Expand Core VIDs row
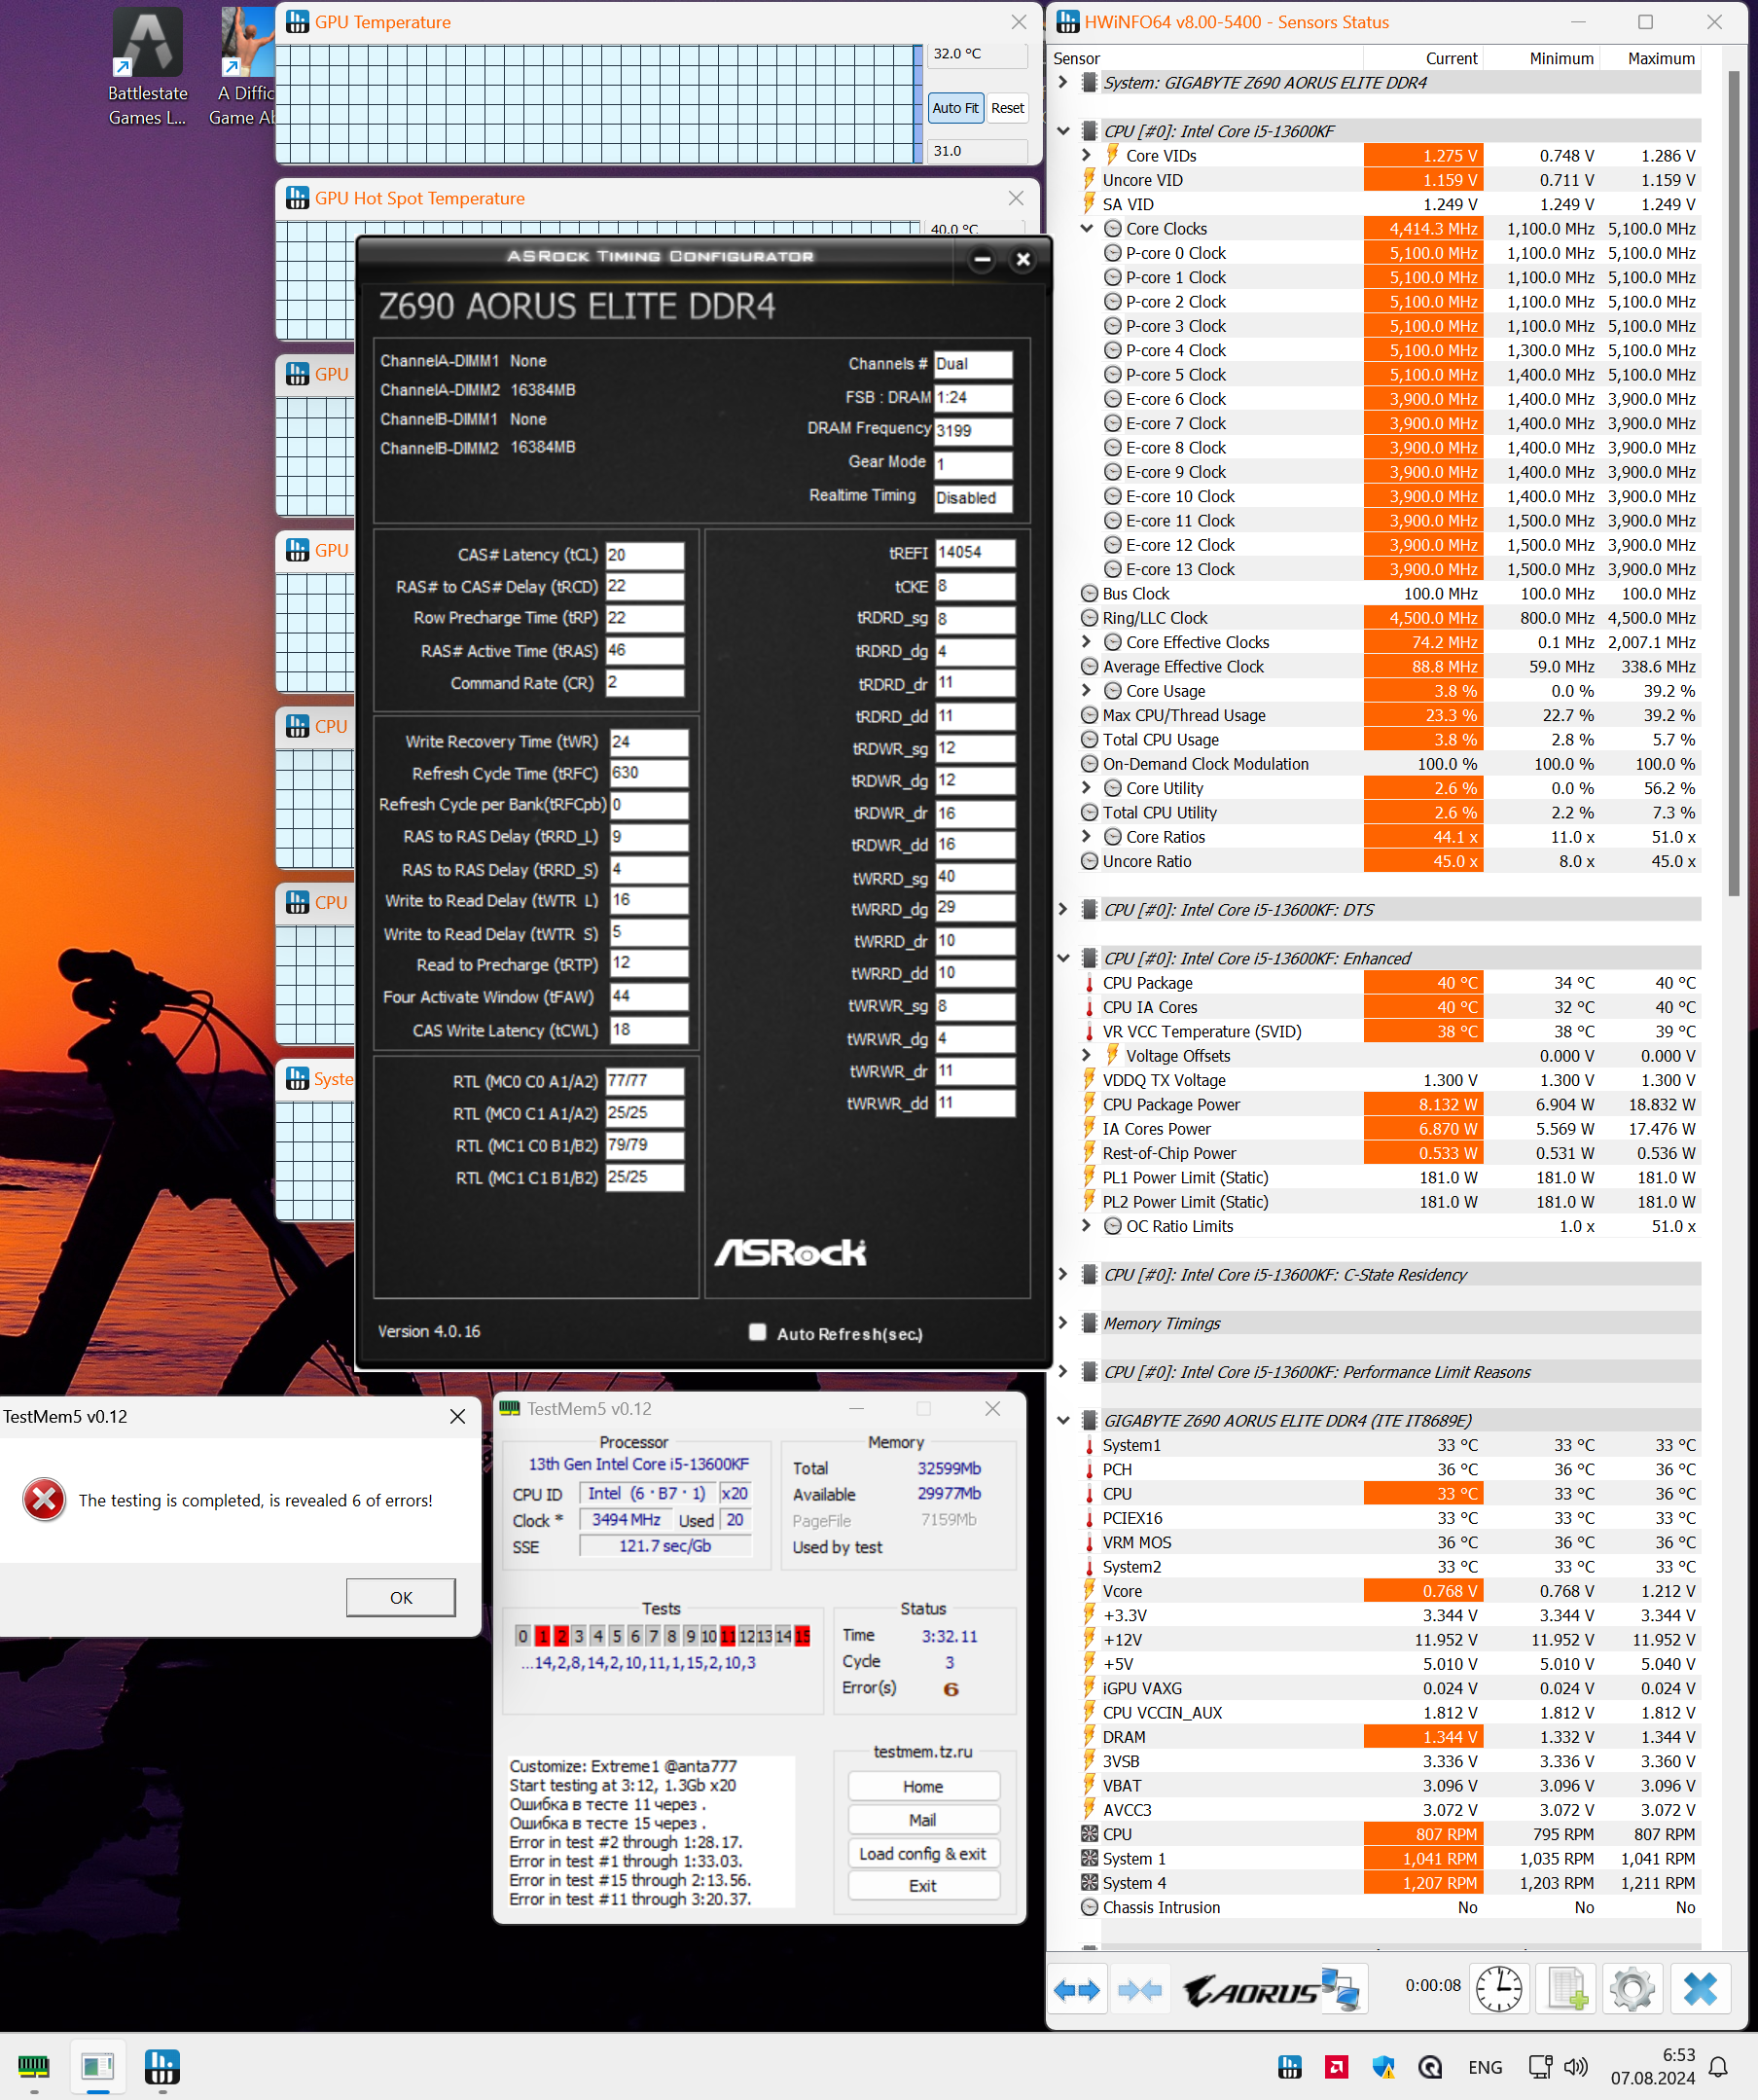The height and width of the screenshot is (2100, 1758). point(1086,155)
